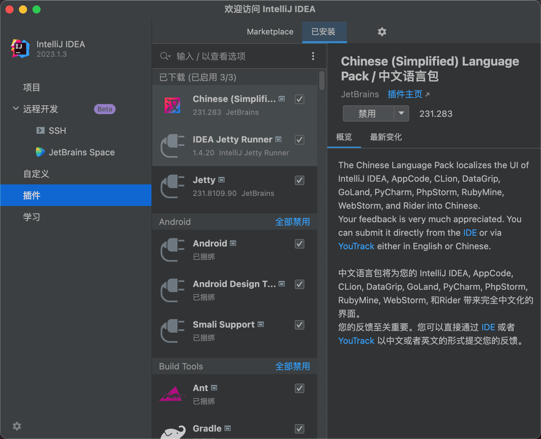
Task: Click the plugin list scrollbar
Action: tap(322, 81)
